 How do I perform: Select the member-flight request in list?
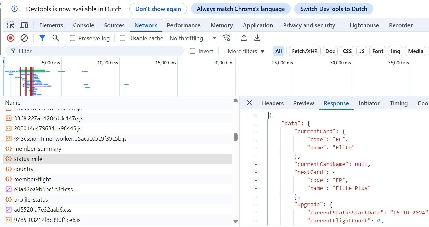33,179
